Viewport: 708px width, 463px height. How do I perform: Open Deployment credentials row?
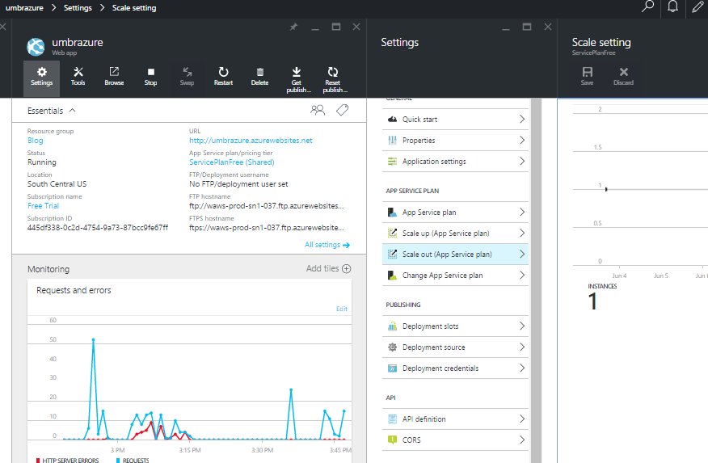[x=455, y=368]
